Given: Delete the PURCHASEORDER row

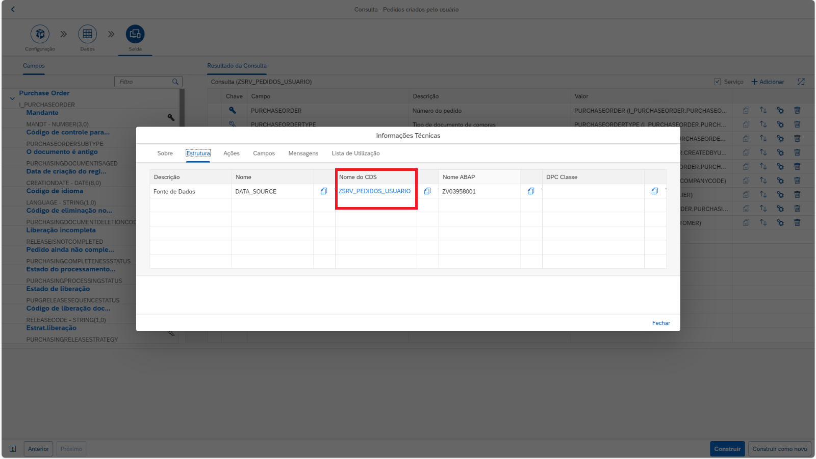Looking at the screenshot, I should pos(797,110).
